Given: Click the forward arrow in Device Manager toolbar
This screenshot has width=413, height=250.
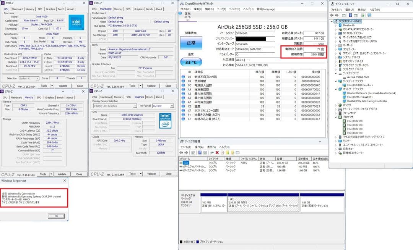Looking at the screenshot, I should pos(337,15).
